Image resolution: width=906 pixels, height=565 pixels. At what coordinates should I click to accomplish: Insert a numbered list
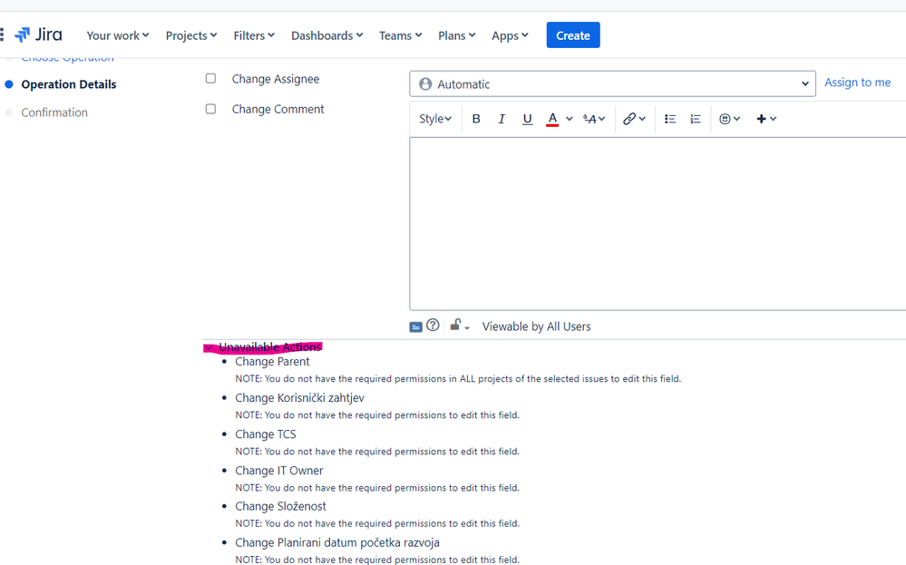pos(696,119)
